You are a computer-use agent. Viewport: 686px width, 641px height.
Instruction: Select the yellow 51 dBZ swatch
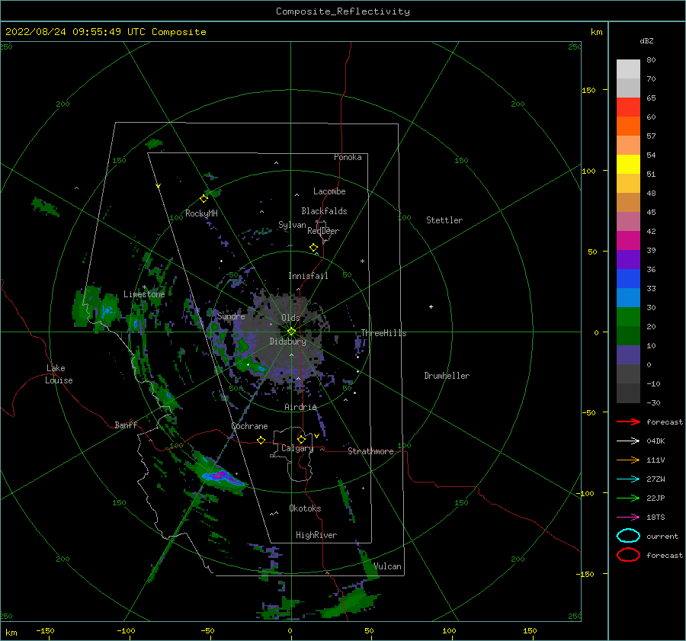tap(628, 165)
